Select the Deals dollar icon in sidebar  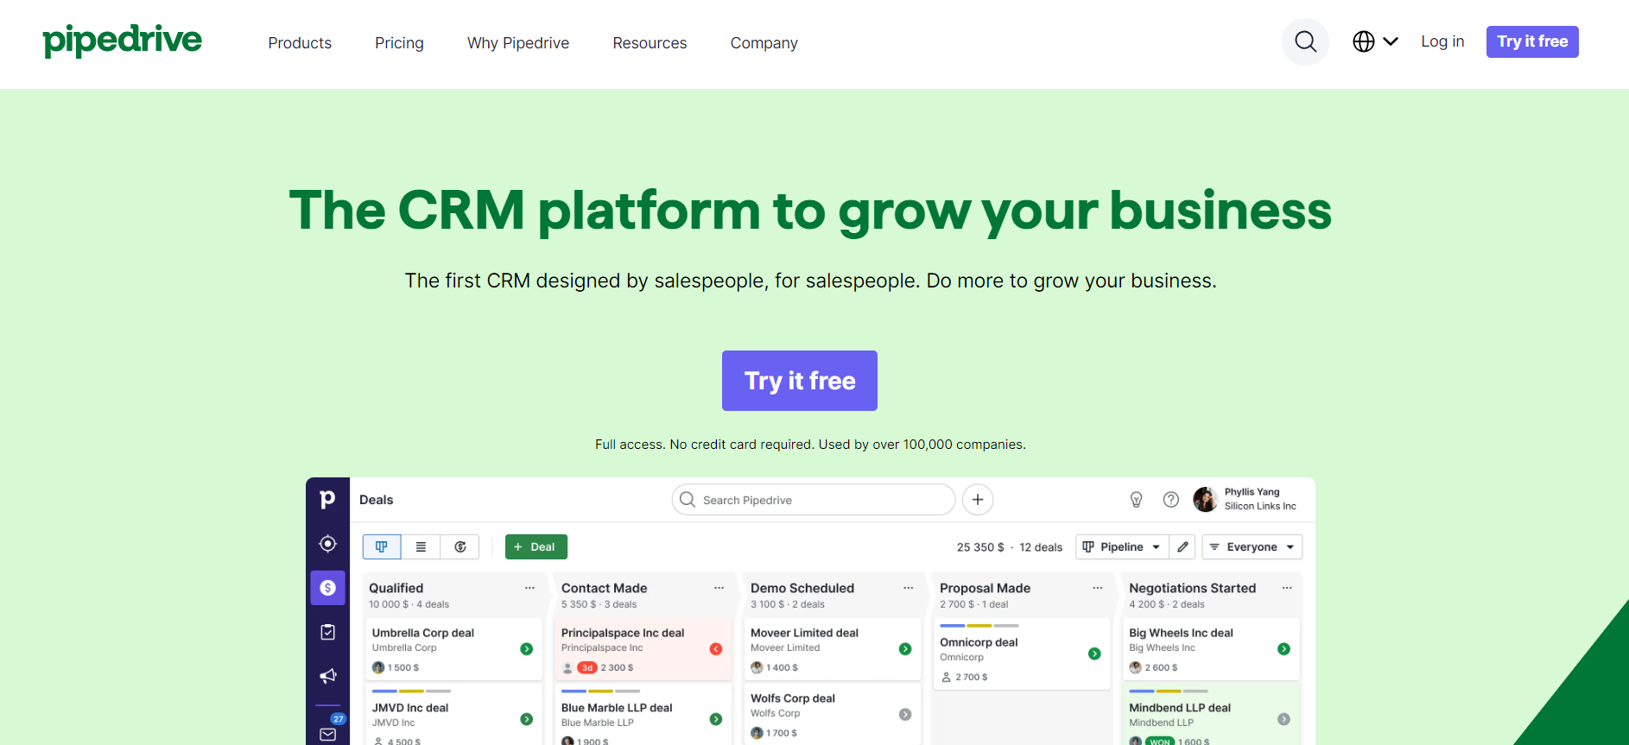(x=327, y=588)
